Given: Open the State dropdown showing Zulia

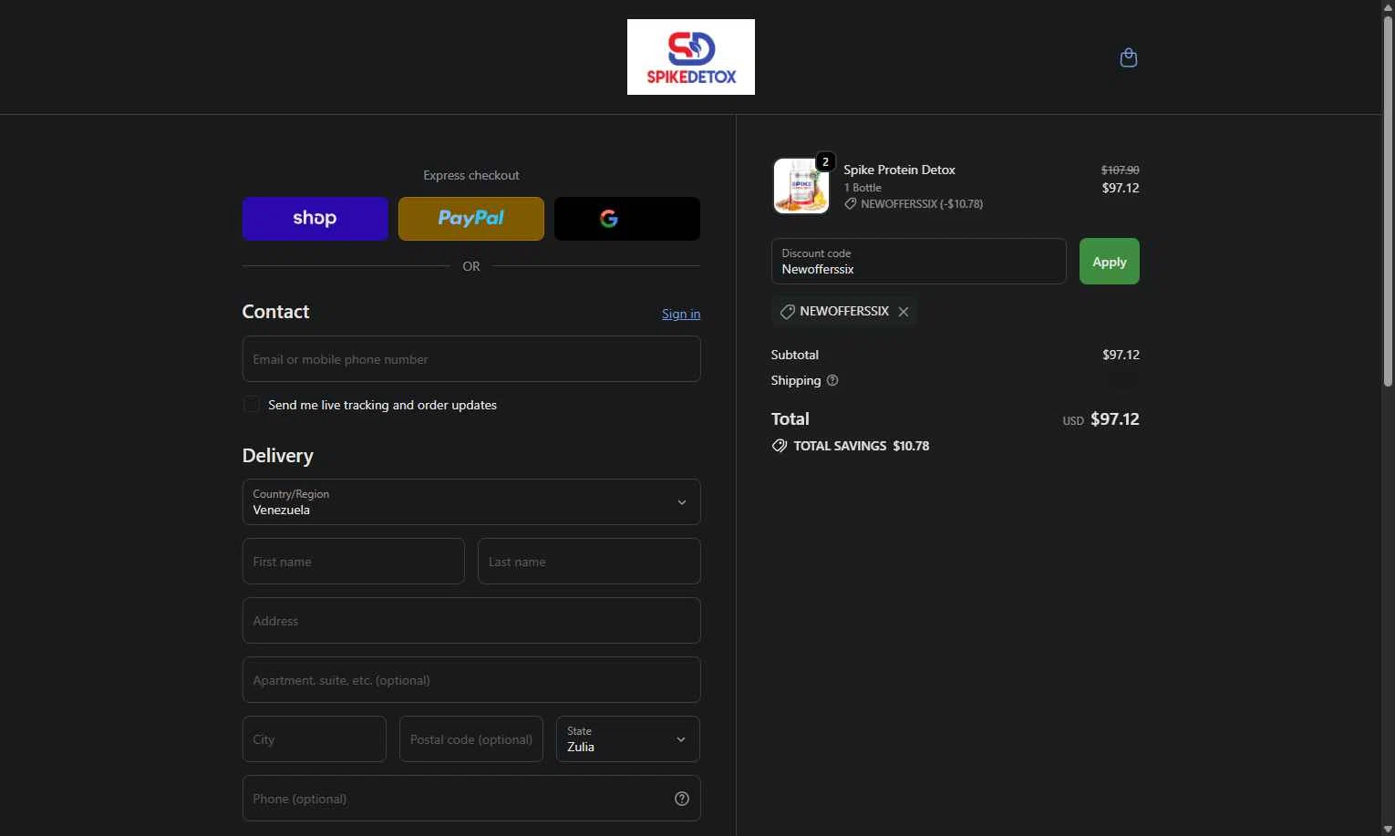Looking at the screenshot, I should point(628,739).
